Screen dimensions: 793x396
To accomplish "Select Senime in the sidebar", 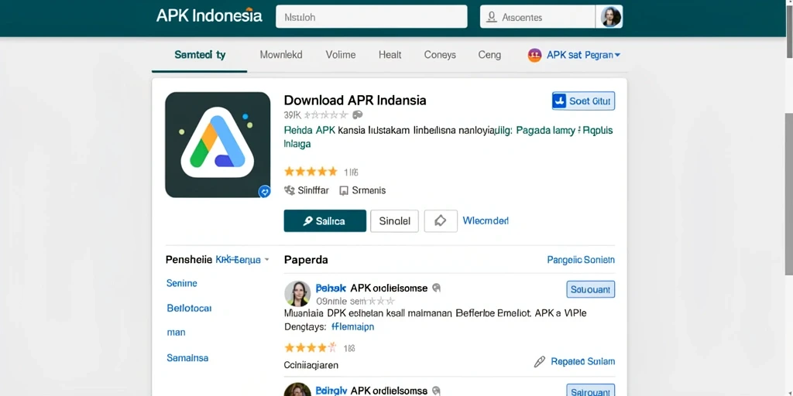I will [x=181, y=283].
